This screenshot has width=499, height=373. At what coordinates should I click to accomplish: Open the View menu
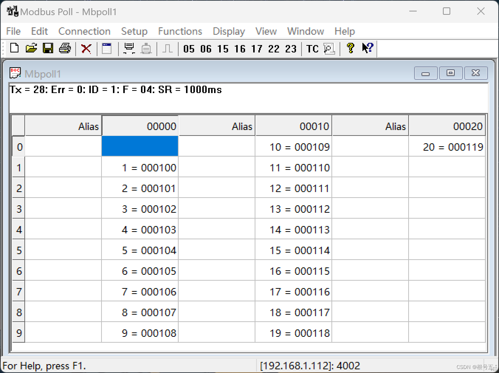click(266, 31)
